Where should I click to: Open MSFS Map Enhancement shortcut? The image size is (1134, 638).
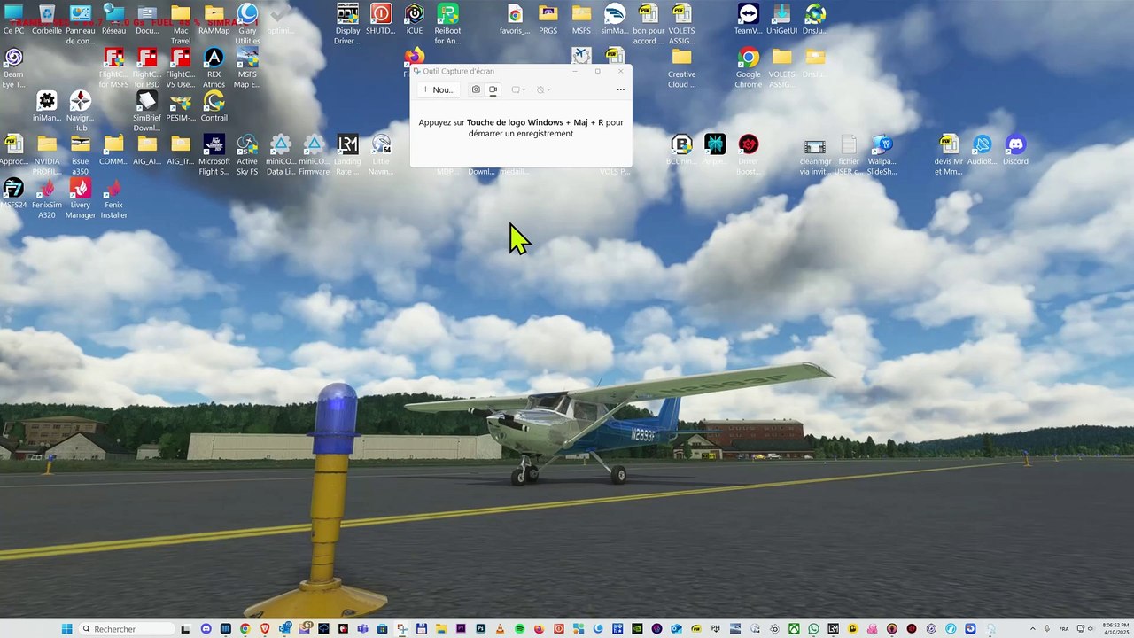247,68
